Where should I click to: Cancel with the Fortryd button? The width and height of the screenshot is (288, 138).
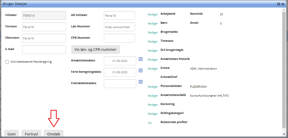[x=31, y=134]
